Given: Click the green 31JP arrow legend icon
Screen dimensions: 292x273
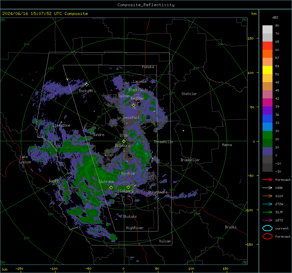Looking at the screenshot, I should 267,212.
